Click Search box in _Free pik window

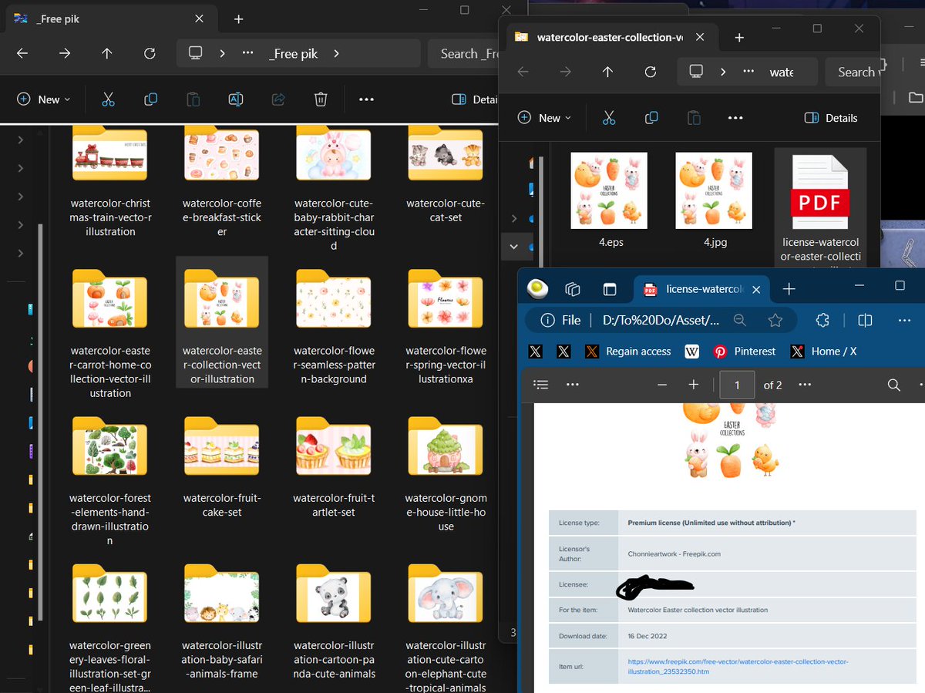tap(463, 53)
